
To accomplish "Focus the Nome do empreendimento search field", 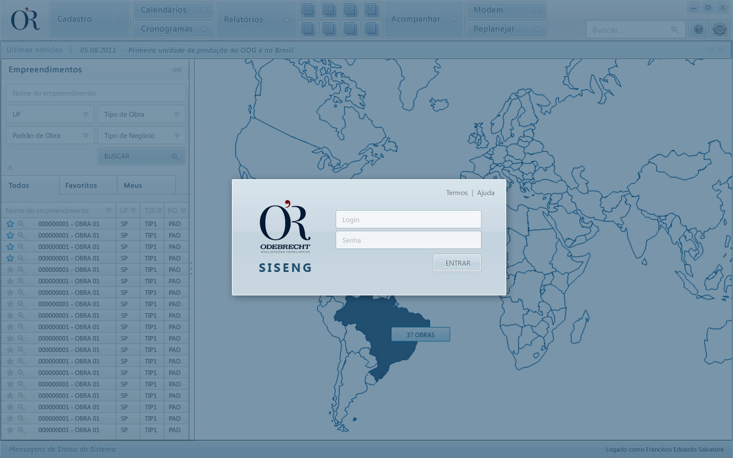I will (x=96, y=93).
